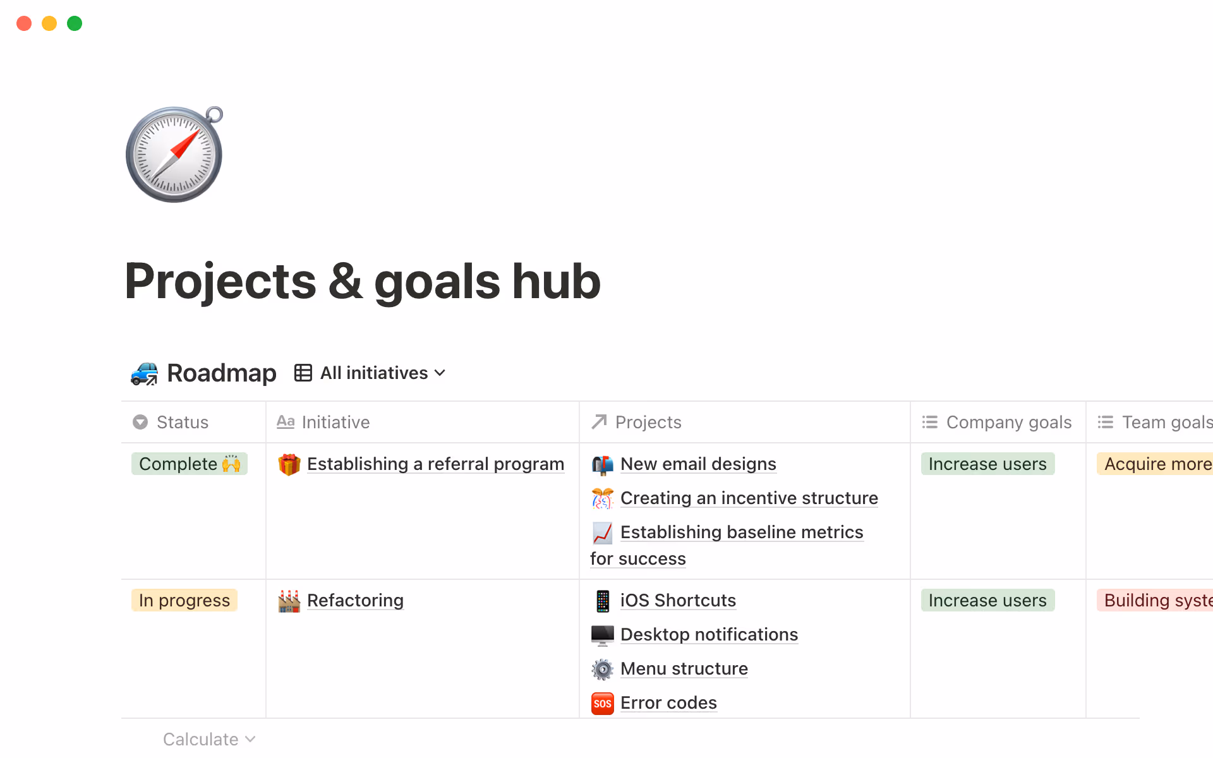Expand the Calculate dropdown at the bottom
1213x758 pixels.
pyautogui.click(x=209, y=738)
